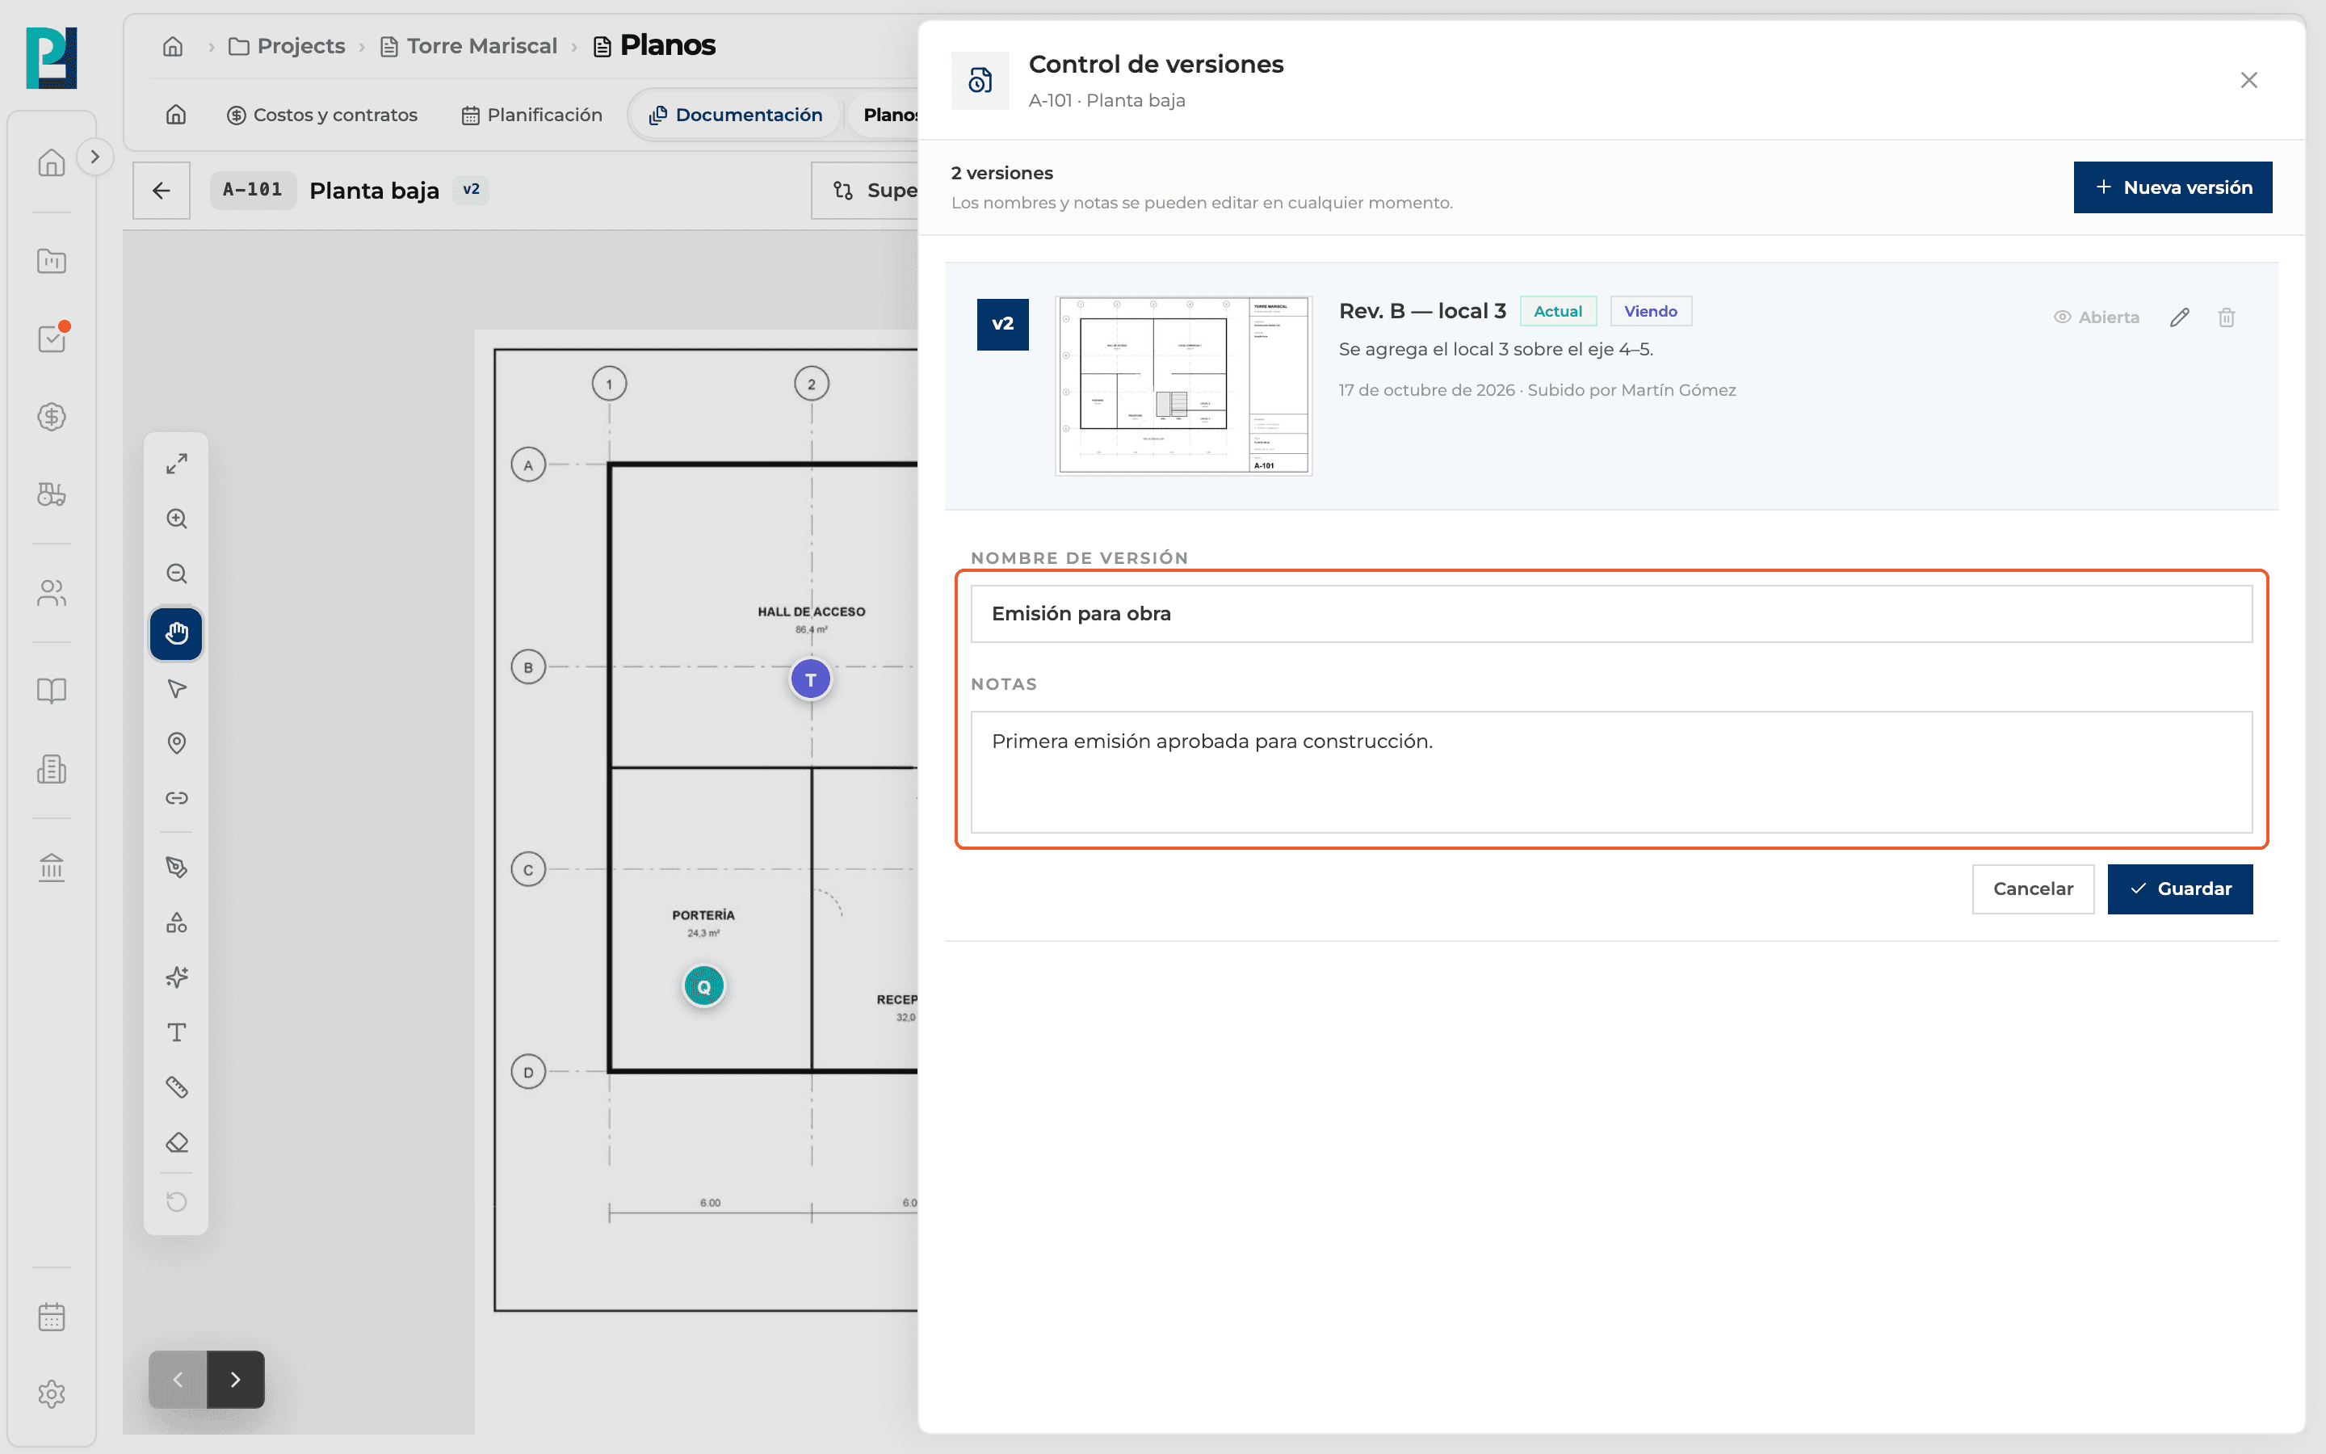The width and height of the screenshot is (2326, 1454).
Task: Open the link tool in toolbar
Action: 176,798
